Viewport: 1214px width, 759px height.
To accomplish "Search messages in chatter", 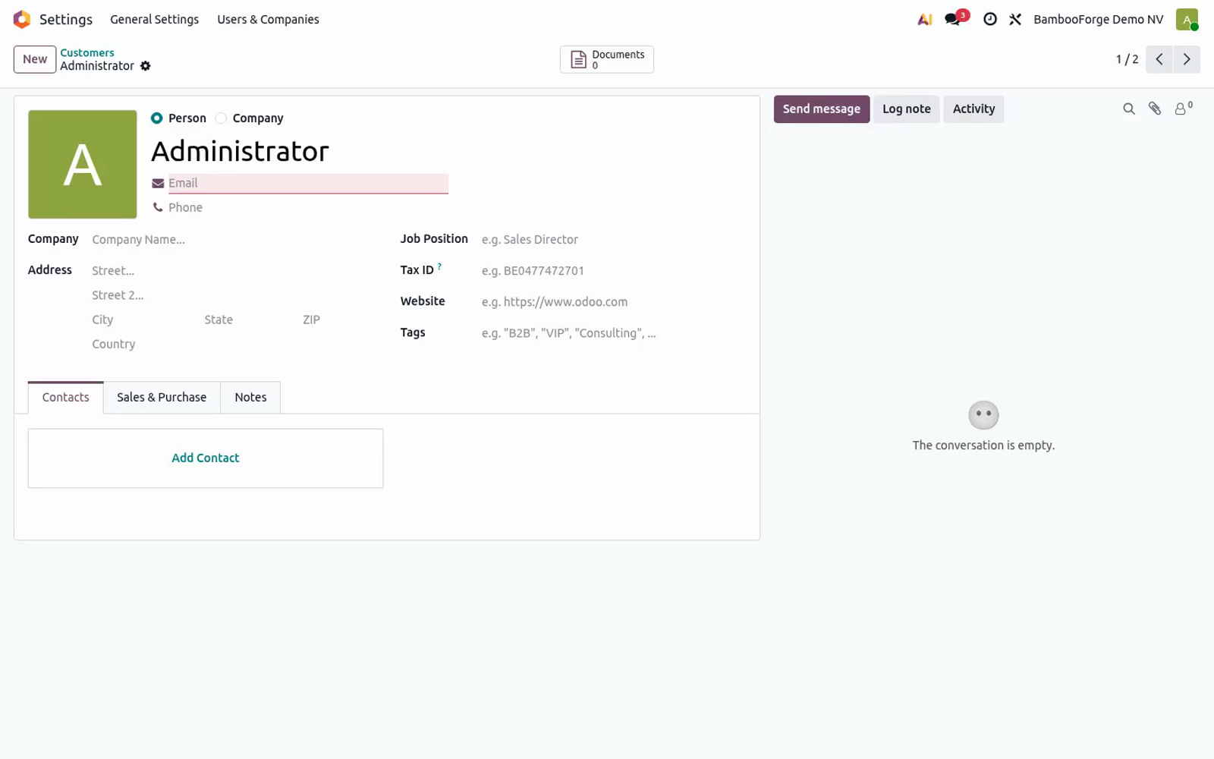I will pos(1129,109).
